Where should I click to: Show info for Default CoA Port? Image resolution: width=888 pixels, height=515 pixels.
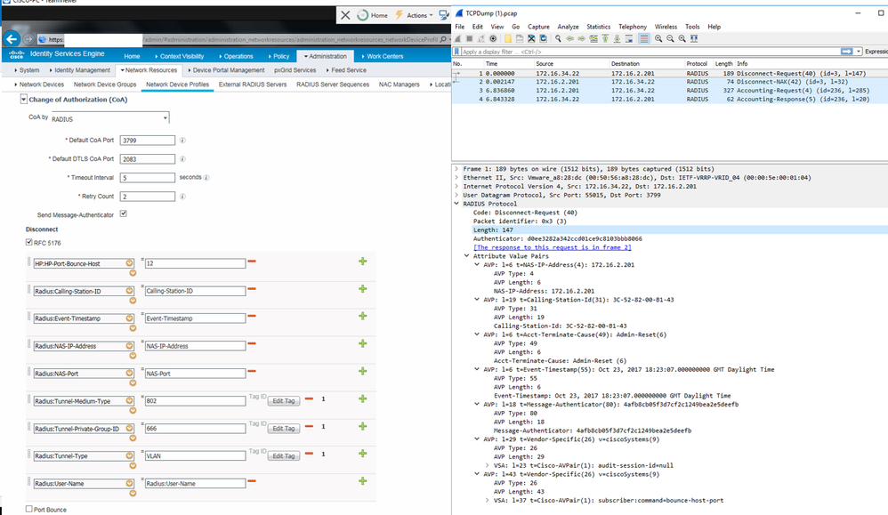tap(182, 141)
